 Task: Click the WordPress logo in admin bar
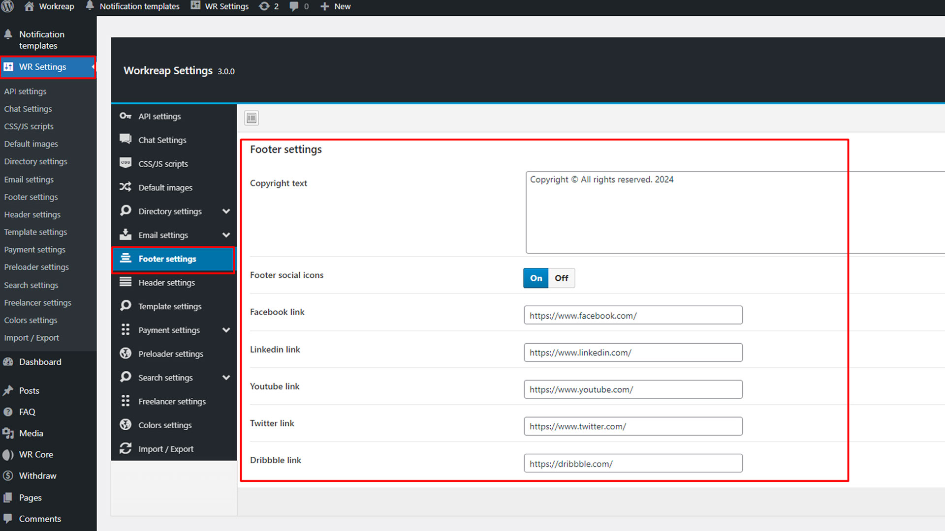(7, 6)
